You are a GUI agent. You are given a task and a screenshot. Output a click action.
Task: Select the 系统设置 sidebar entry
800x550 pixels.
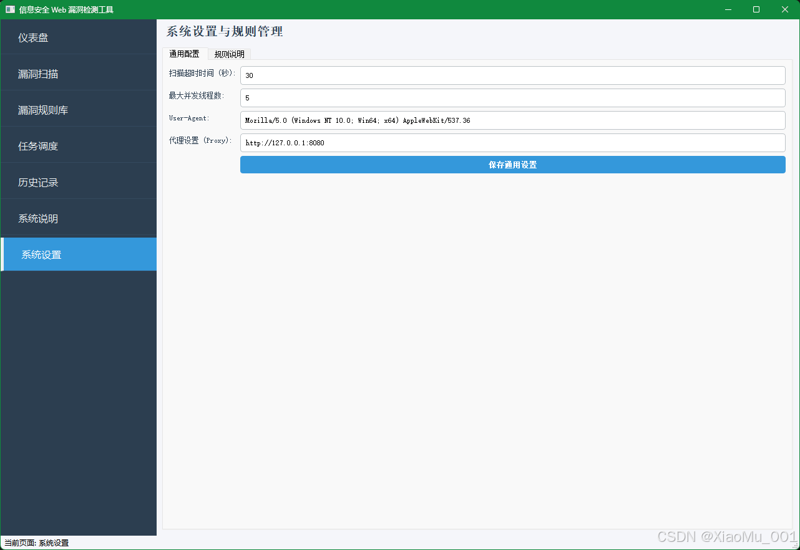(79, 254)
